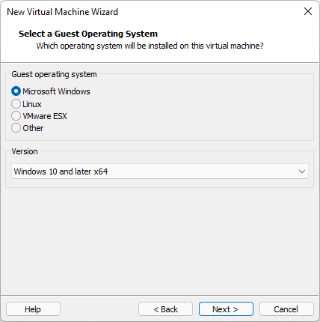
Task: Click the Guest operating system group label
Action: pos(54,74)
